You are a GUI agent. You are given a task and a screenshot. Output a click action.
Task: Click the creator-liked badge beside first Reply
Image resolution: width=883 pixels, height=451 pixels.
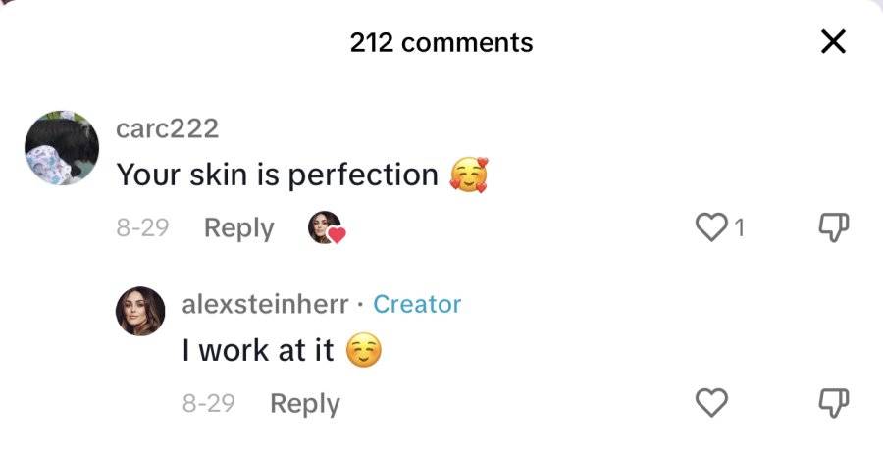[326, 227]
